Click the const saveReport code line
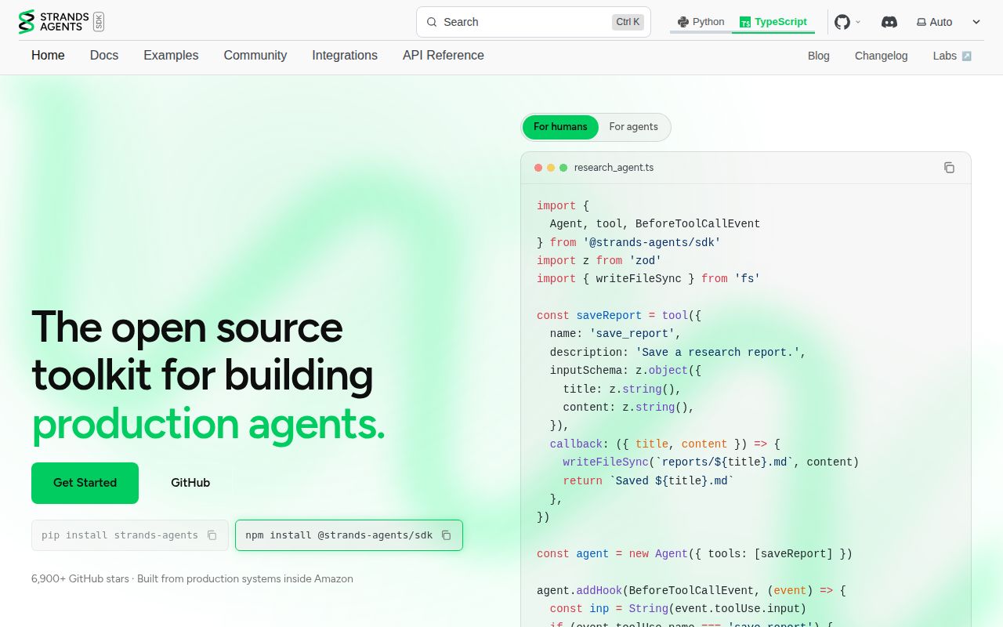1003x627 pixels. point(619,316)
